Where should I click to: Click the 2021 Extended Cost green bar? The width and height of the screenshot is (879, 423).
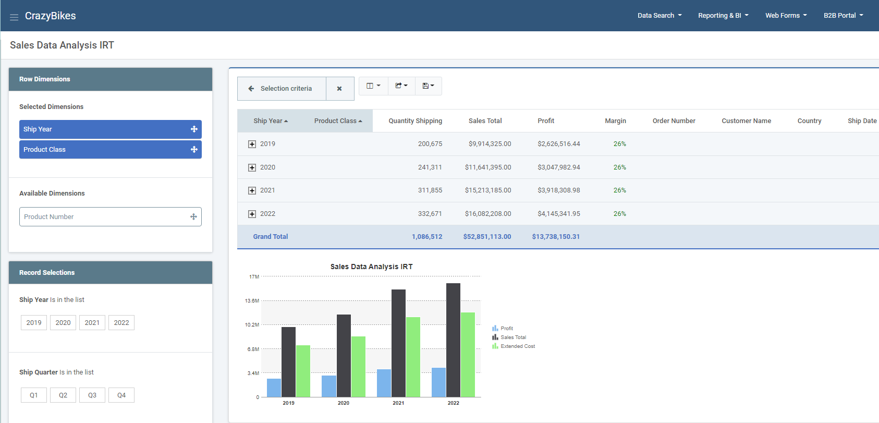click(x=413, y=357)
